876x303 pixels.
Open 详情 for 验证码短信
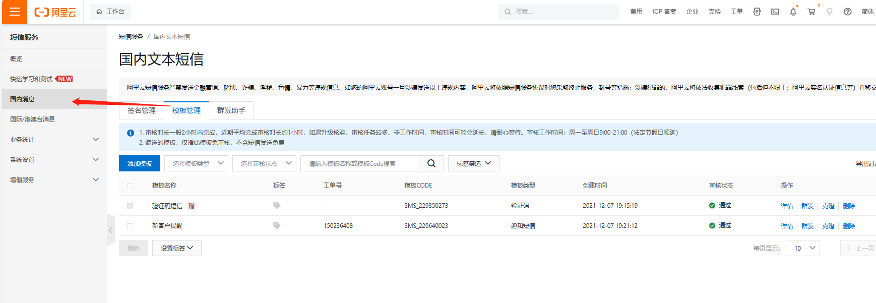point(787,206)
